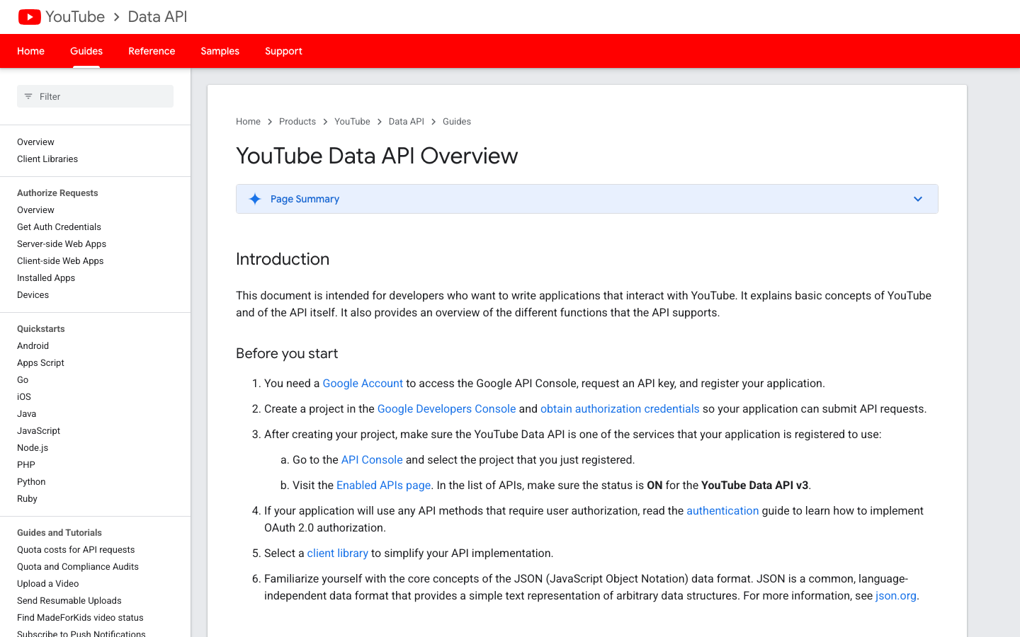Open the Python quickstart
1020x637 pixels.
click(x=31, y=482)
